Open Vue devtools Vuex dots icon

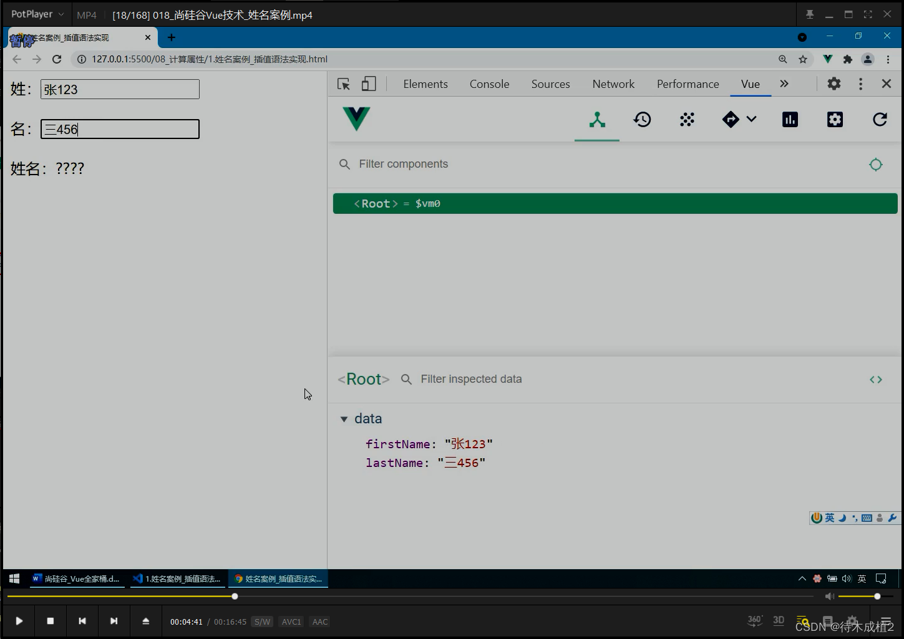(x=687, y=120)
